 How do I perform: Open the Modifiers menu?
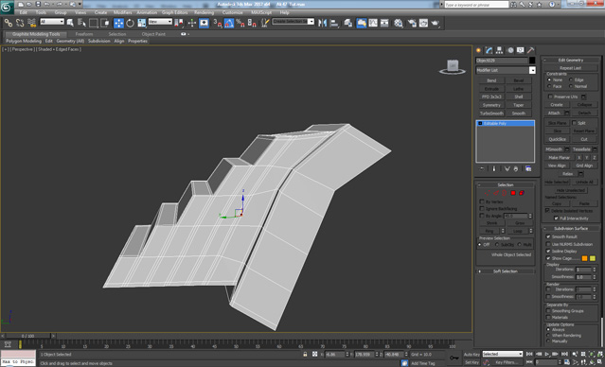[123, 12]
